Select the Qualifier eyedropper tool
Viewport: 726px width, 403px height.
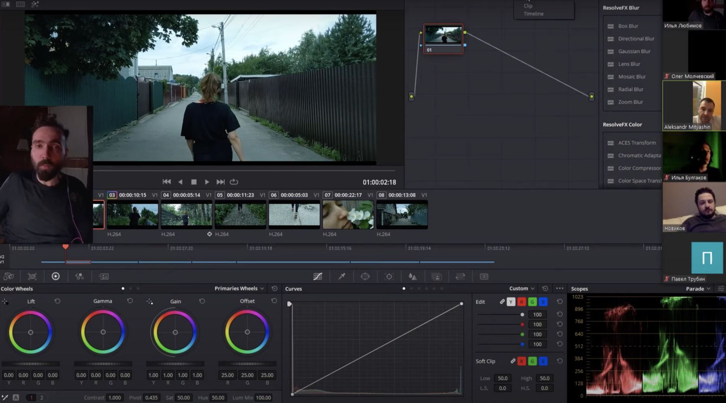(x=341, y=276)
